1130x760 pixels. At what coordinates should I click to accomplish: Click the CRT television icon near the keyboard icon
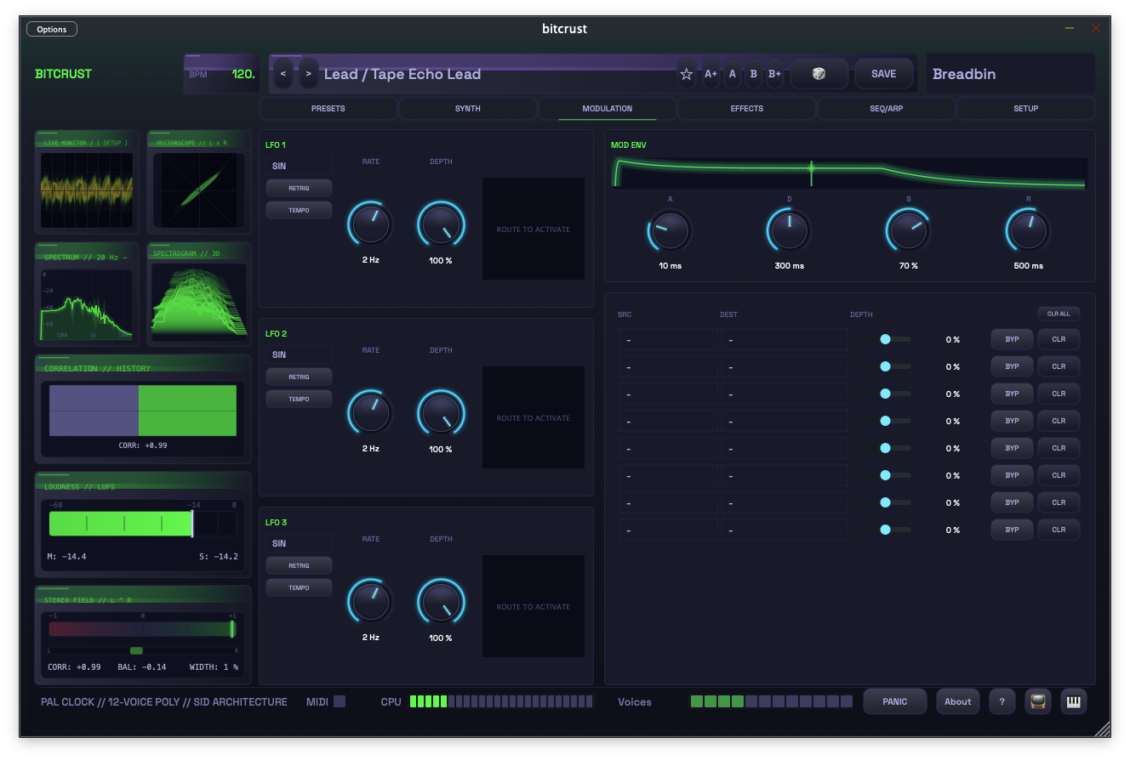1037,701
